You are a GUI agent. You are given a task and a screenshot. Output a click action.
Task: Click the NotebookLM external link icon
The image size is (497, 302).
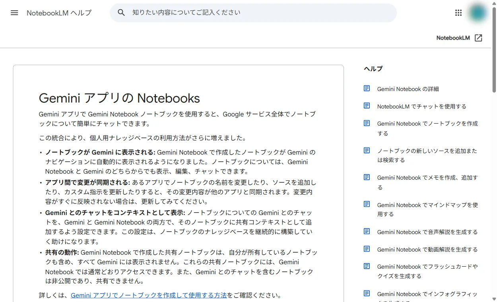(x=479, y=38)
